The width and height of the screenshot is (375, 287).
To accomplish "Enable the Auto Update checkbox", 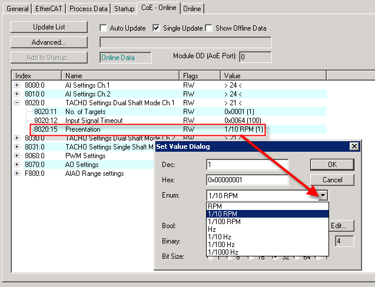I will pos(104,28).
